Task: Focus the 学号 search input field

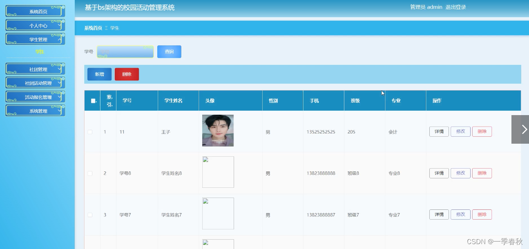Action: pos(125,51)
